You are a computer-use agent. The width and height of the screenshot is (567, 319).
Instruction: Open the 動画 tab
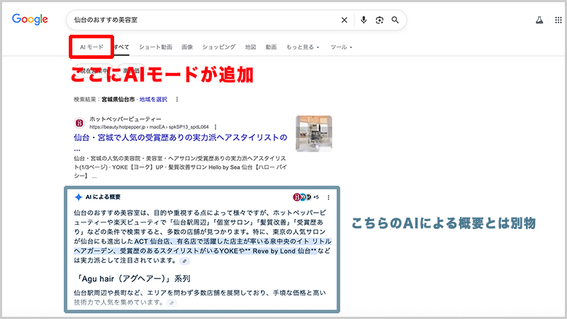pos(271,47)
